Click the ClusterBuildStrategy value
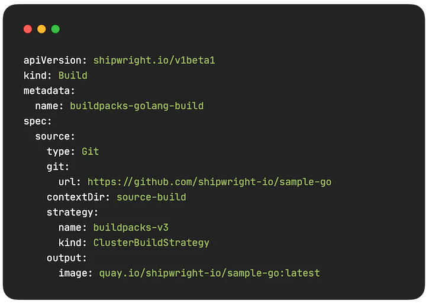 click(151, 243)
